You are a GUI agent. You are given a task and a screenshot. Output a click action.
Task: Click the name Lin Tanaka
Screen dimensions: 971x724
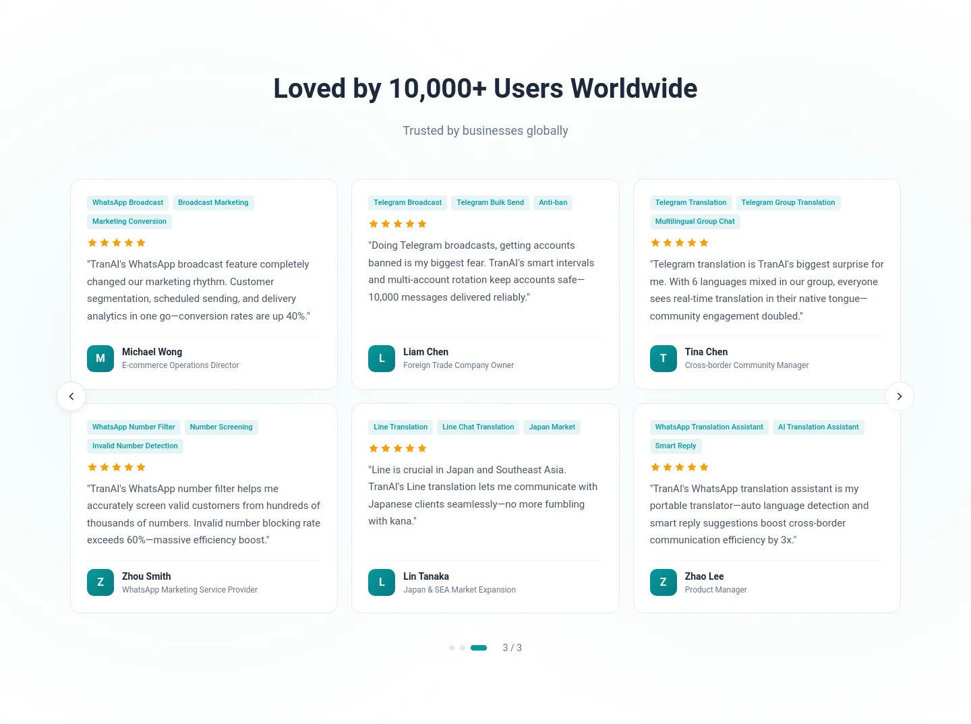(x=426, y=576)
